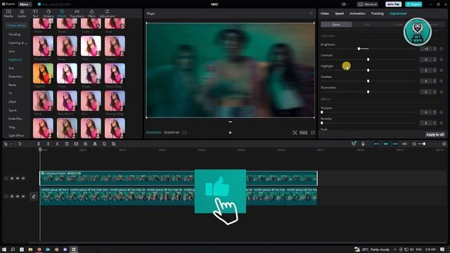450x253 pixels.
Task: Switch to the Video tab in properties
Action: 325,13
